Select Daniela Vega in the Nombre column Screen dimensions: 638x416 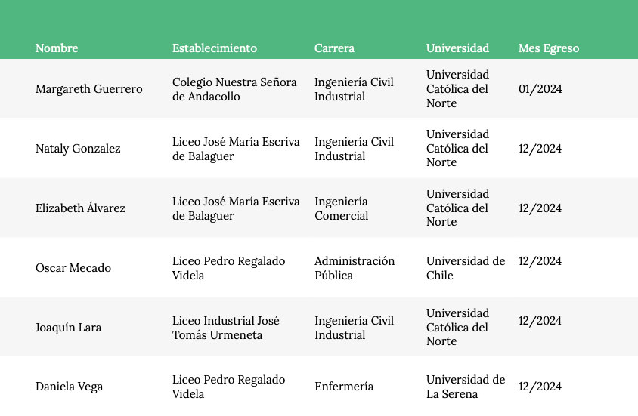[x=69, y=387]
